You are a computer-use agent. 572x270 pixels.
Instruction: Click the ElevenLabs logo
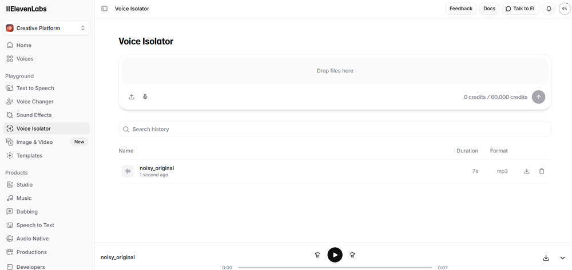click(26, 9)
